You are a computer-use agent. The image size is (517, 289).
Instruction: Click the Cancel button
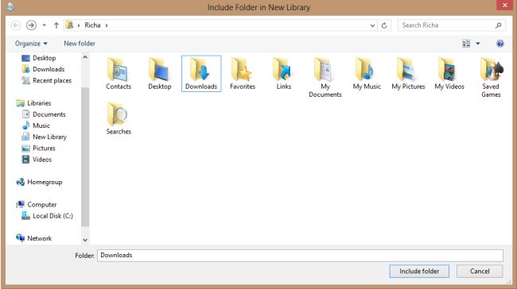coord(480,272)
